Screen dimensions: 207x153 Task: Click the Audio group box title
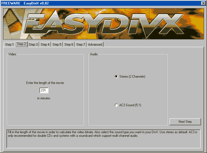coord(94,54)
